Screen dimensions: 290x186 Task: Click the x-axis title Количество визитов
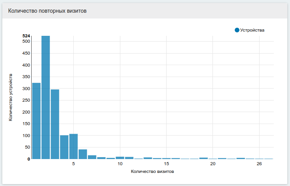pos(152,171)
